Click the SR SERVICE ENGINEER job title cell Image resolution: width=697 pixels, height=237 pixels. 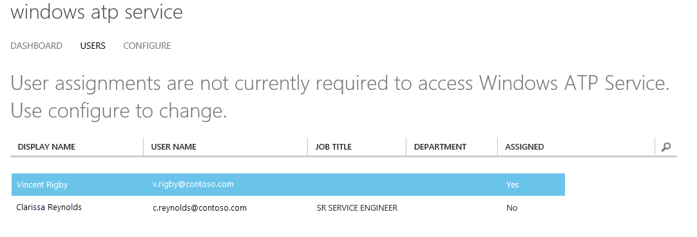[357, 207]
